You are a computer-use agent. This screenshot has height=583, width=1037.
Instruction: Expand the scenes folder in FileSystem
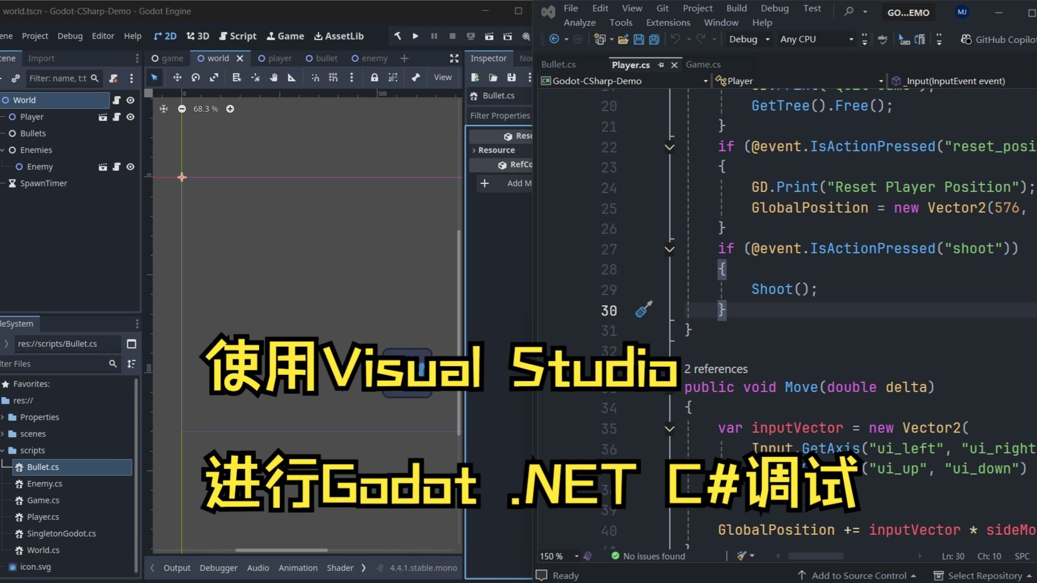pos(3,434)
